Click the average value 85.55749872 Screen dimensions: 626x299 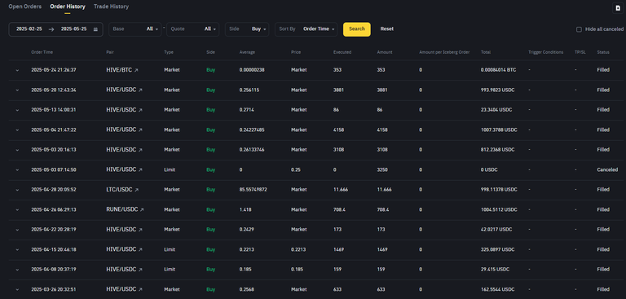click(x=253, y=190)
